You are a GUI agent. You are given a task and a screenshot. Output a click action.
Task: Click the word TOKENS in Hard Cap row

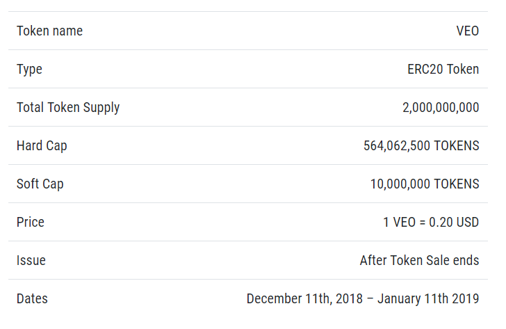(456, 146)
